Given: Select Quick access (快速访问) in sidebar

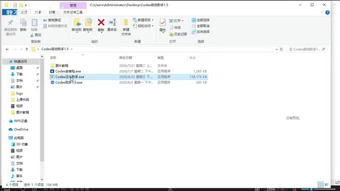Looking at the screenshot, I should pyautogui.click(x=20, y=62).
